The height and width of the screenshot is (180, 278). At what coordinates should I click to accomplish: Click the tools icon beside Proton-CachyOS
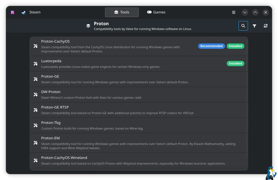pos(36,46)
